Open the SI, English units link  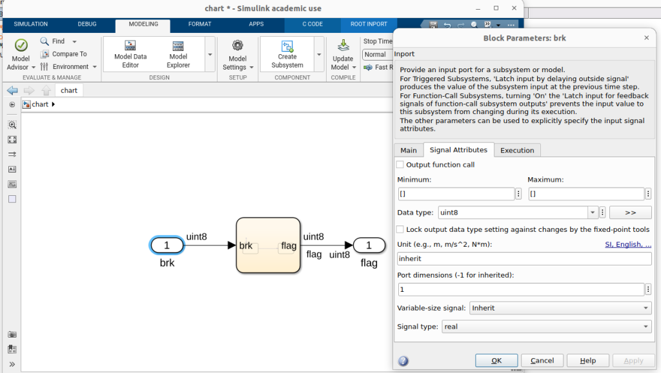click(628, 244)
